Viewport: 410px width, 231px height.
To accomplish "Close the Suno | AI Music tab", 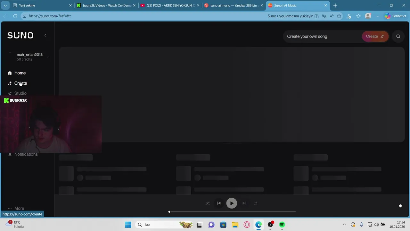I will pos(326,5).
